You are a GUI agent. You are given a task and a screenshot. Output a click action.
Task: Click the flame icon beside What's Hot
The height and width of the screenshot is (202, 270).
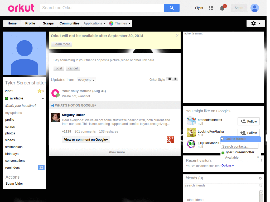pyautogui.click(x=53, y=105)
